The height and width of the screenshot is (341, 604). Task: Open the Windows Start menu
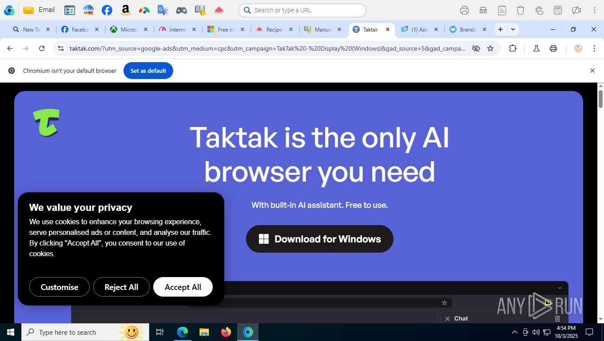click(11, 332)
